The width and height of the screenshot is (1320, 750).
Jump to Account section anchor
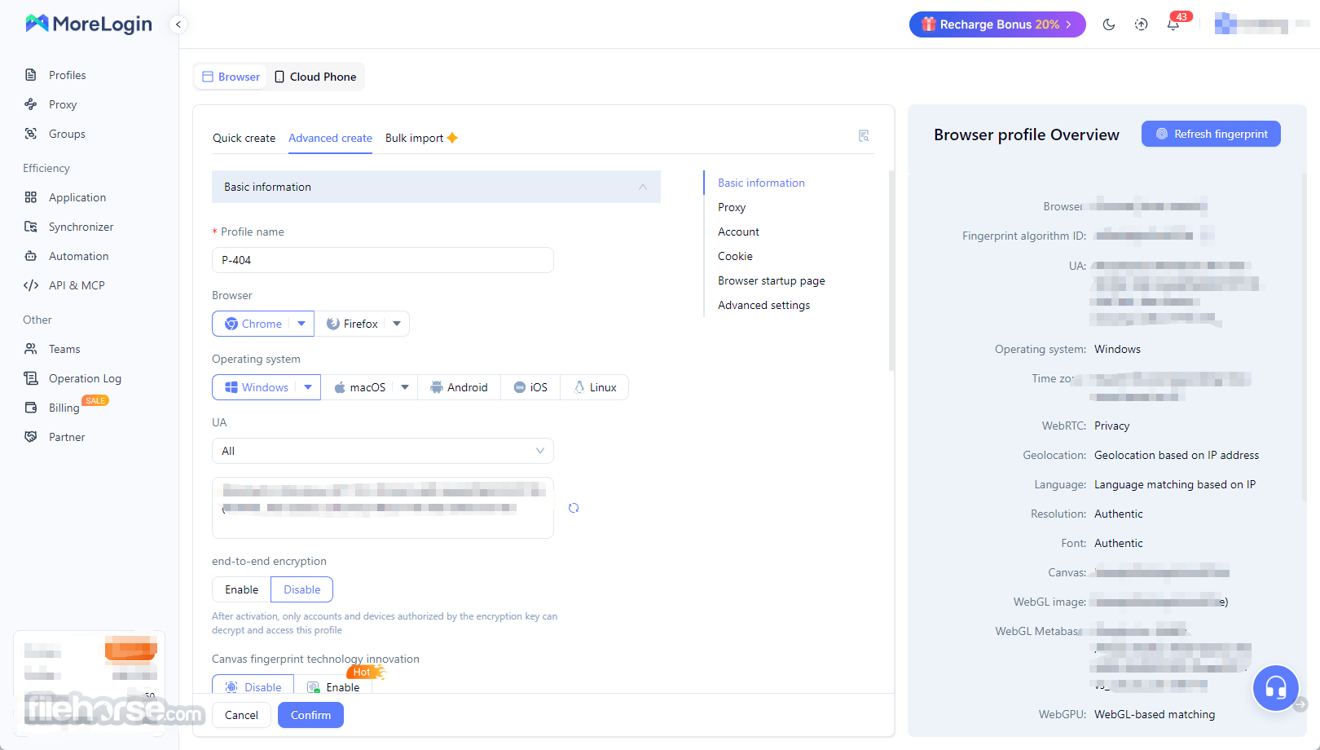pos(738,232)
